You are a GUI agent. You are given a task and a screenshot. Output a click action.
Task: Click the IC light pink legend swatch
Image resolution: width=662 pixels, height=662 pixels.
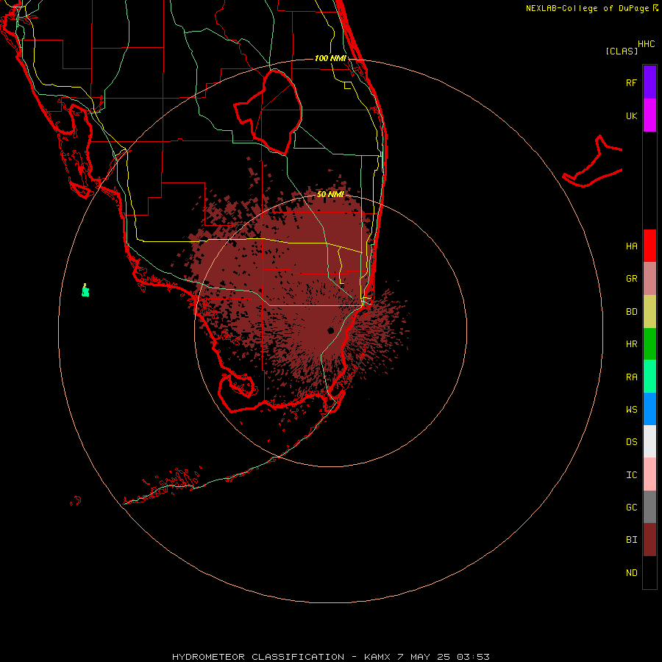(x=649, y=474)
